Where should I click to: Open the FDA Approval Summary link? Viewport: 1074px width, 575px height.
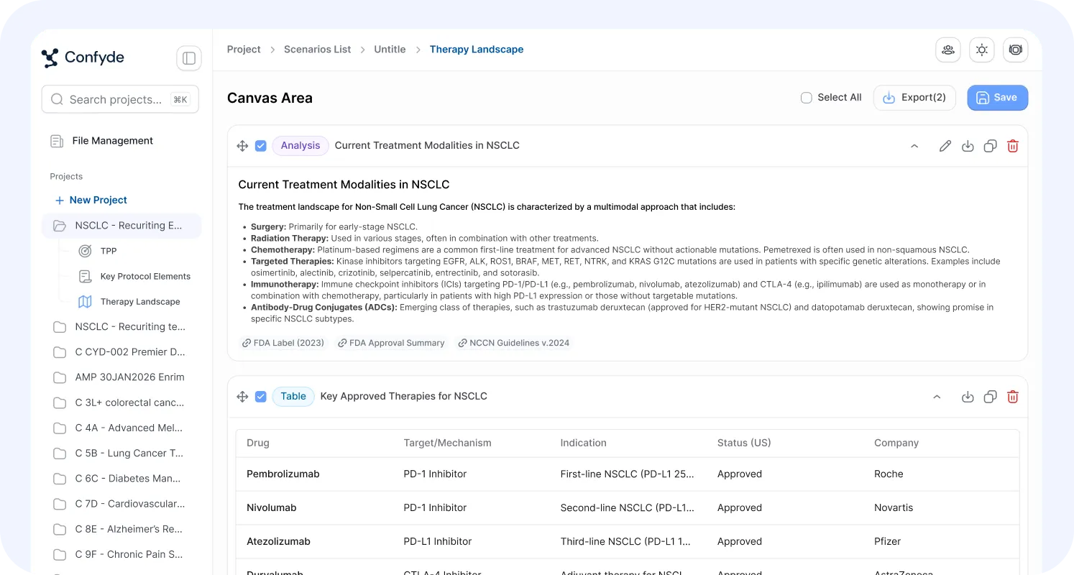click(x=392, y=343)
